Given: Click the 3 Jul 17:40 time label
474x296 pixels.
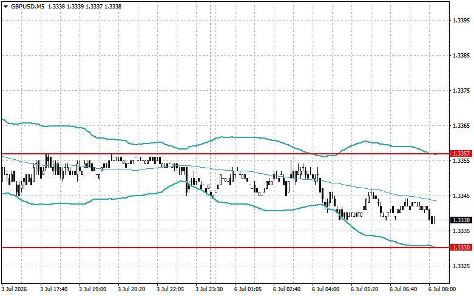Looking at the screenshot, I should (x=54, y=289).
